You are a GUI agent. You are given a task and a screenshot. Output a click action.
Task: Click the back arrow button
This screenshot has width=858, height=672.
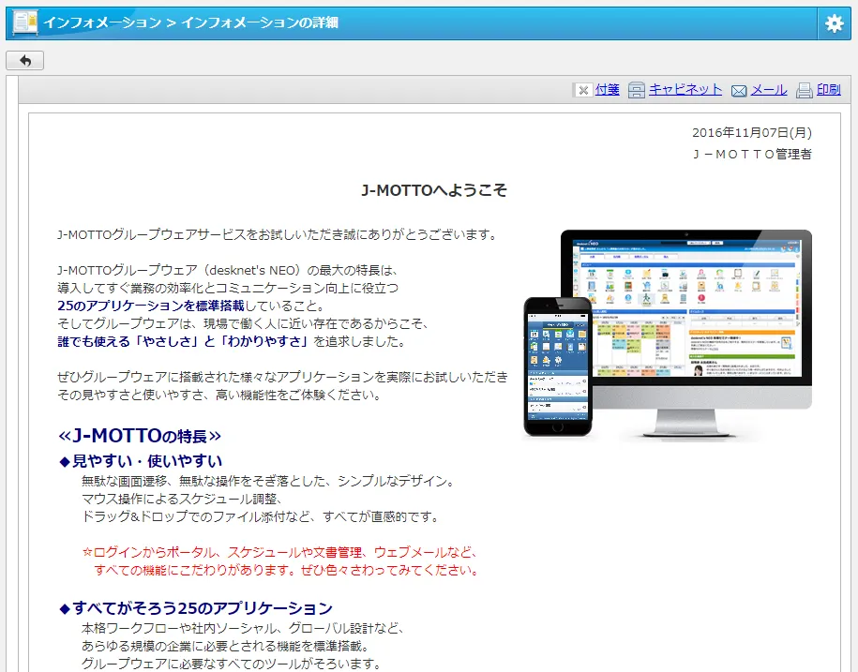pos(25,61)
